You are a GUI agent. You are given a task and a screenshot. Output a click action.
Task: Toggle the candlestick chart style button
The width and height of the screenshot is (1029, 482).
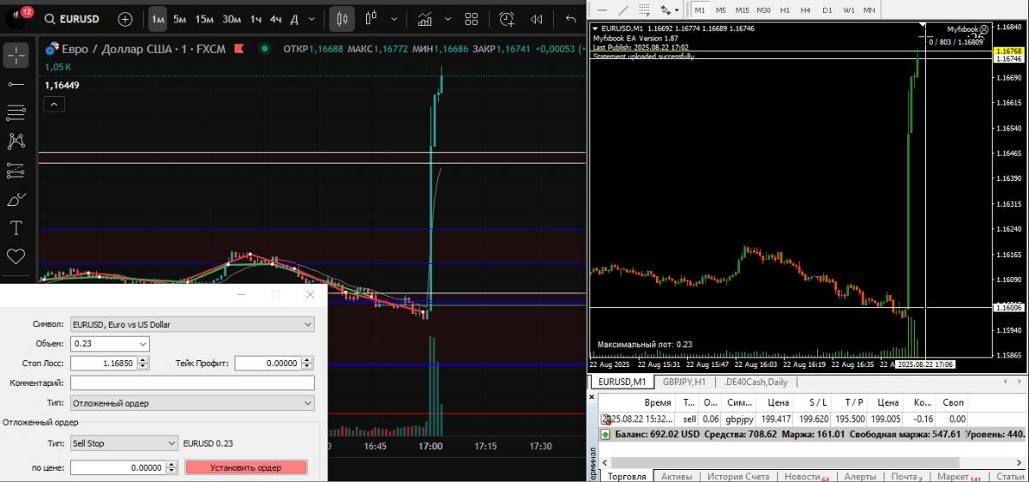pyautogui.click(x=343, y=19)
